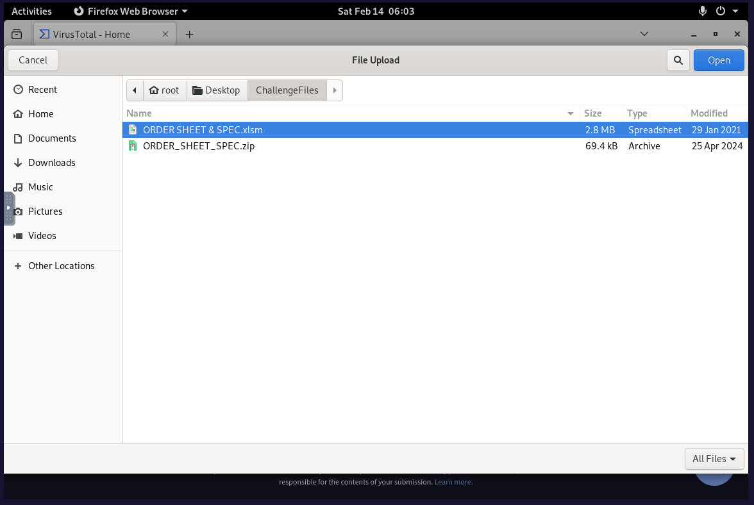Open a new browser tab with plus icon
The height and width of the screenshot is (505, 754).
(x=189, y=35)
